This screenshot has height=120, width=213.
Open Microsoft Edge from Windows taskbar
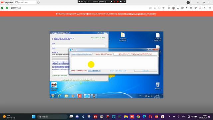[x=144, y=117]
